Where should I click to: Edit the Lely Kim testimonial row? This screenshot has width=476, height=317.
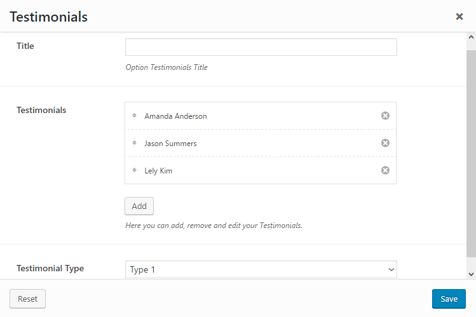pyautogui.click(x=158, y=171)
